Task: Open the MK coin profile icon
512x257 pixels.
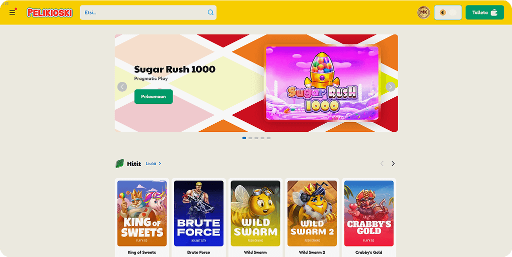Action: tap(423, 12)
